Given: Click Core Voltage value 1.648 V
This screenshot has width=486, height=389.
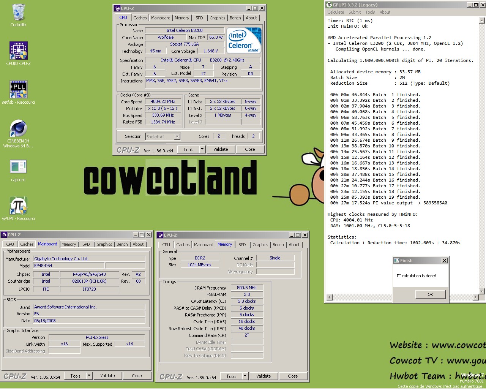Looking at the screenshot, I should point(211,51).
